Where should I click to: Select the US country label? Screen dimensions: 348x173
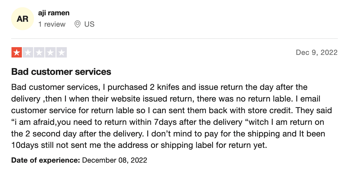[x=89, y=24]
